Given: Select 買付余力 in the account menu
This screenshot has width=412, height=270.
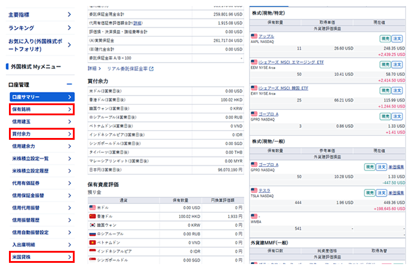Looking at the screenshot, I should [x=41, y=134].
